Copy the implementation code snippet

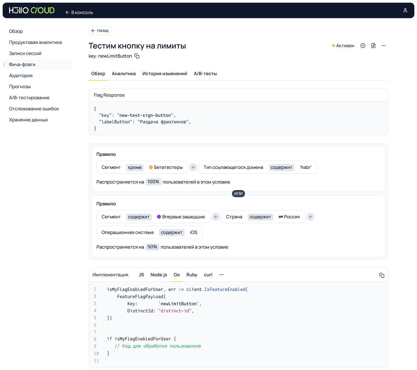[382, 275]
